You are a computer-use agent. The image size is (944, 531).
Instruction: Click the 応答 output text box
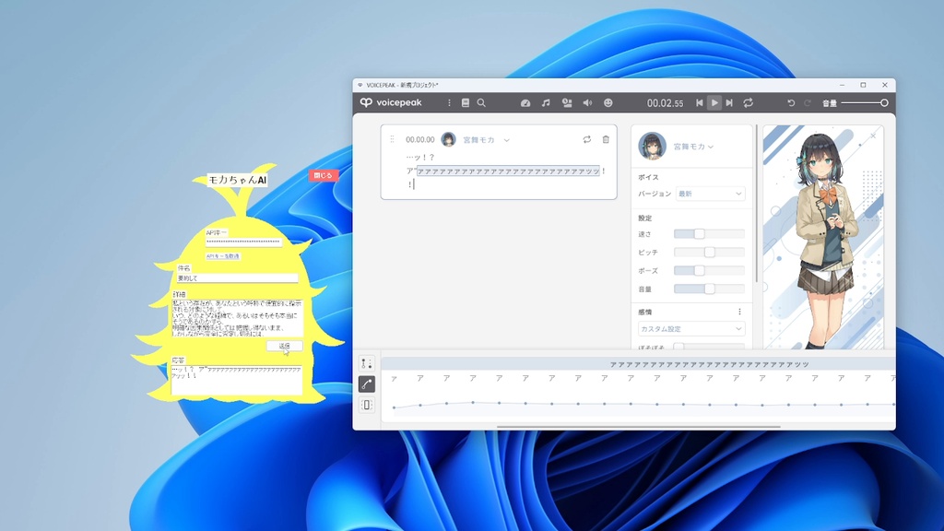[x=236, y=381]
